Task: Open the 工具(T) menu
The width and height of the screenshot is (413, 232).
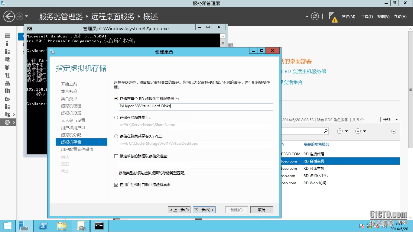Action: 367,17
